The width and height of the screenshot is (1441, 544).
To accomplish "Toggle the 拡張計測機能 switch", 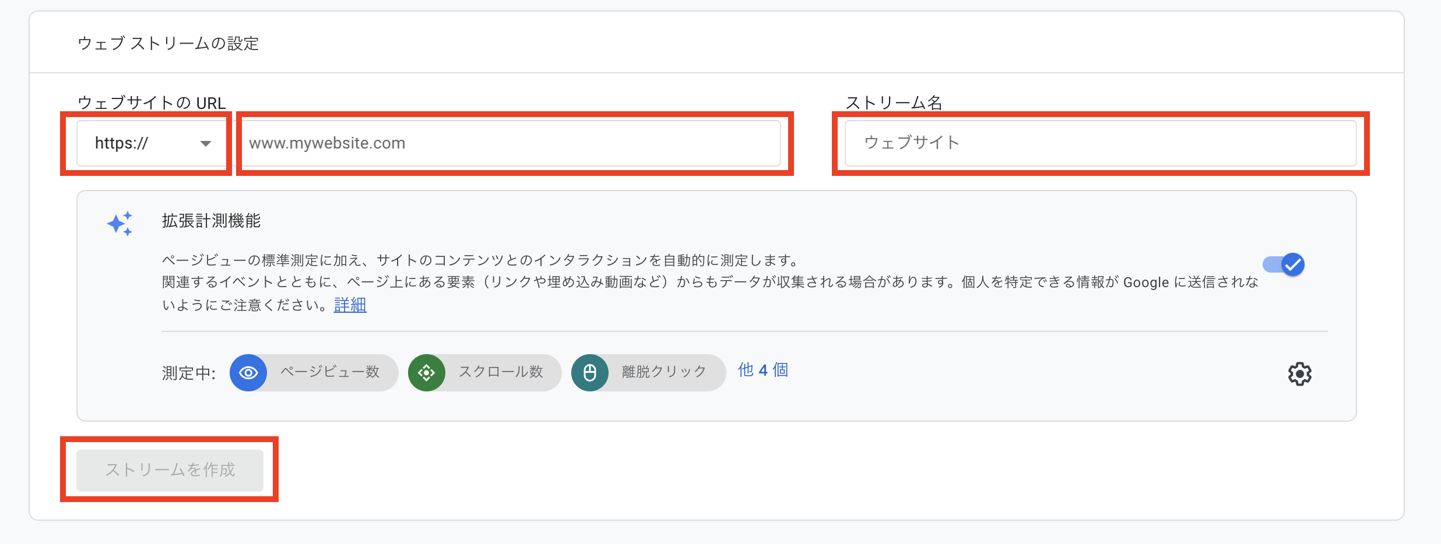I will tap(1284, 264).
